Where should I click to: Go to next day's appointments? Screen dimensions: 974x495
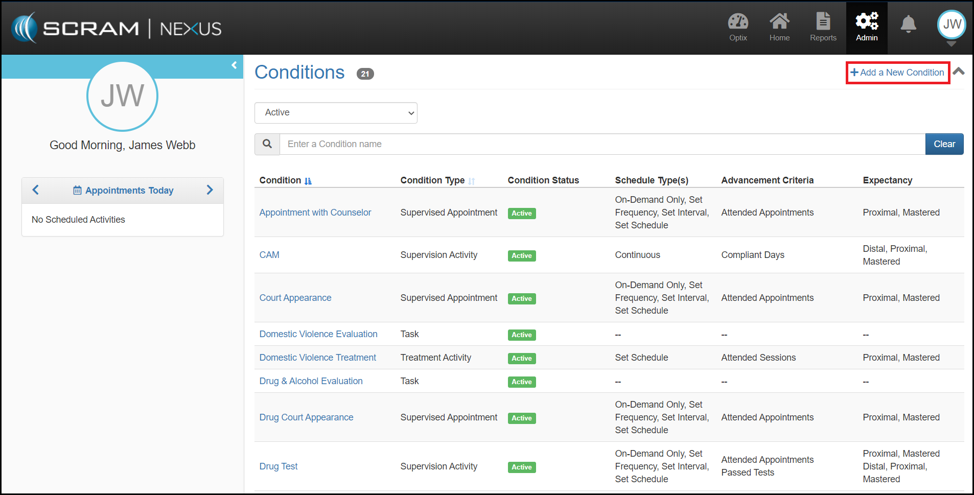pos(210,190)
